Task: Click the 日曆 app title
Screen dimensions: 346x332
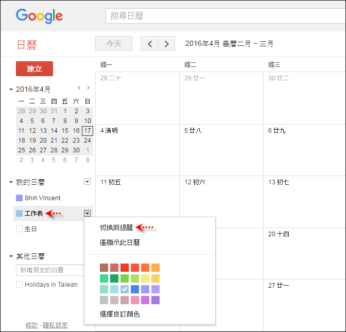Action: [x=27, y=45]
